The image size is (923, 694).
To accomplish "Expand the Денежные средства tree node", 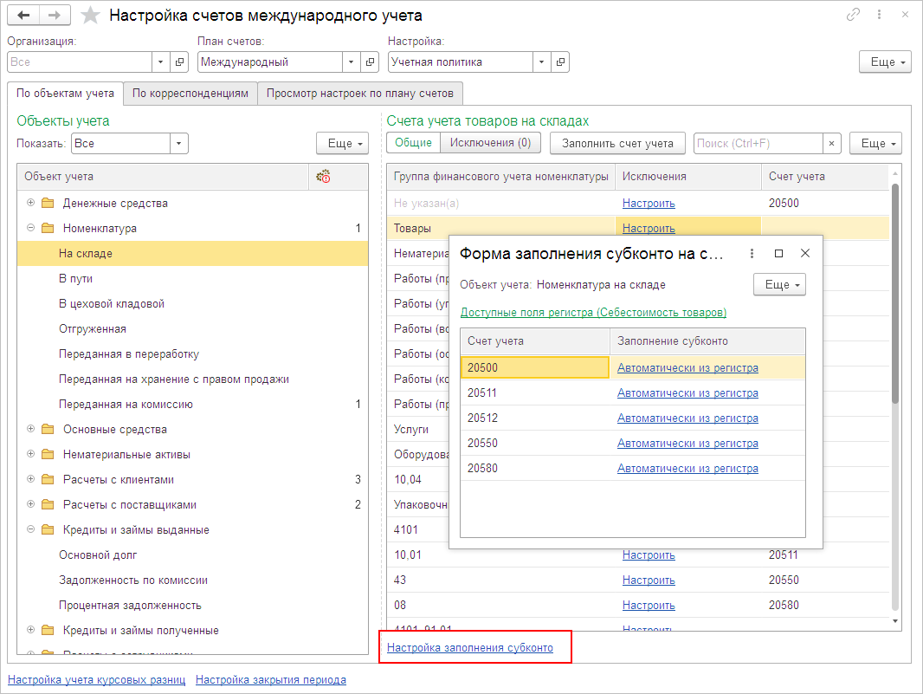I will [31, 203].
